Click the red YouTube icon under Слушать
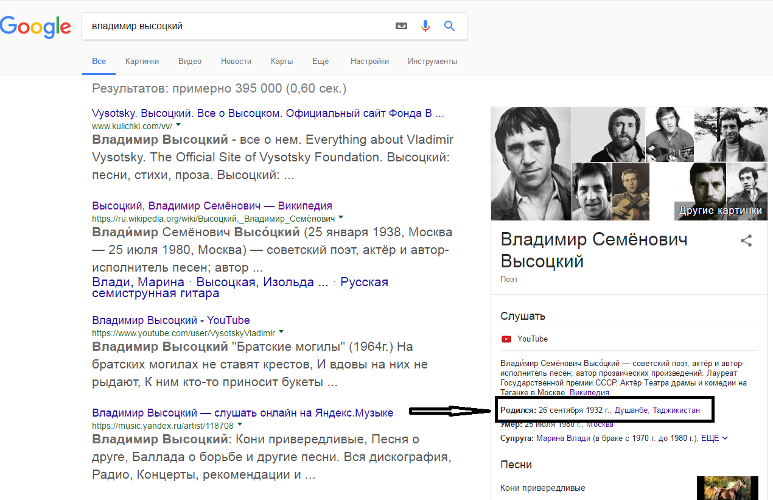Image resolution: width=773 pixels, height=500 pixels. 506,339
